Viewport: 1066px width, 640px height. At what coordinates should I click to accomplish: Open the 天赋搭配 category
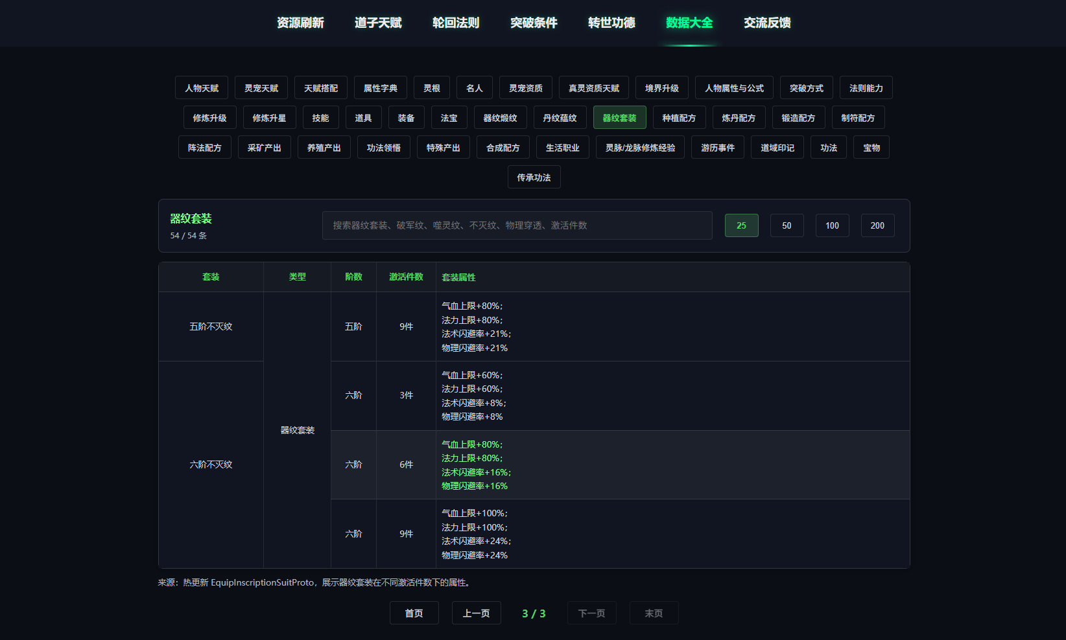coord(321,88)
